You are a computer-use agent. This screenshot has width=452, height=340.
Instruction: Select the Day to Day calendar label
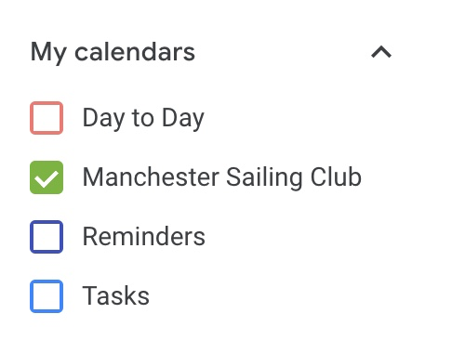143,118
